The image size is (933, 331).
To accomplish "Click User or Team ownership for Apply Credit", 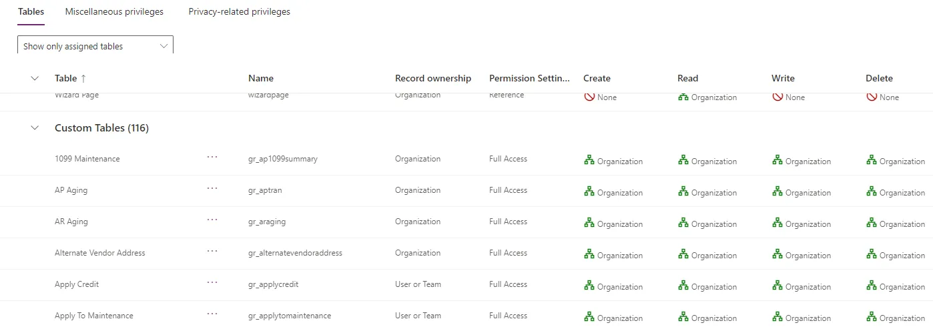I will [x=418, y=284].
